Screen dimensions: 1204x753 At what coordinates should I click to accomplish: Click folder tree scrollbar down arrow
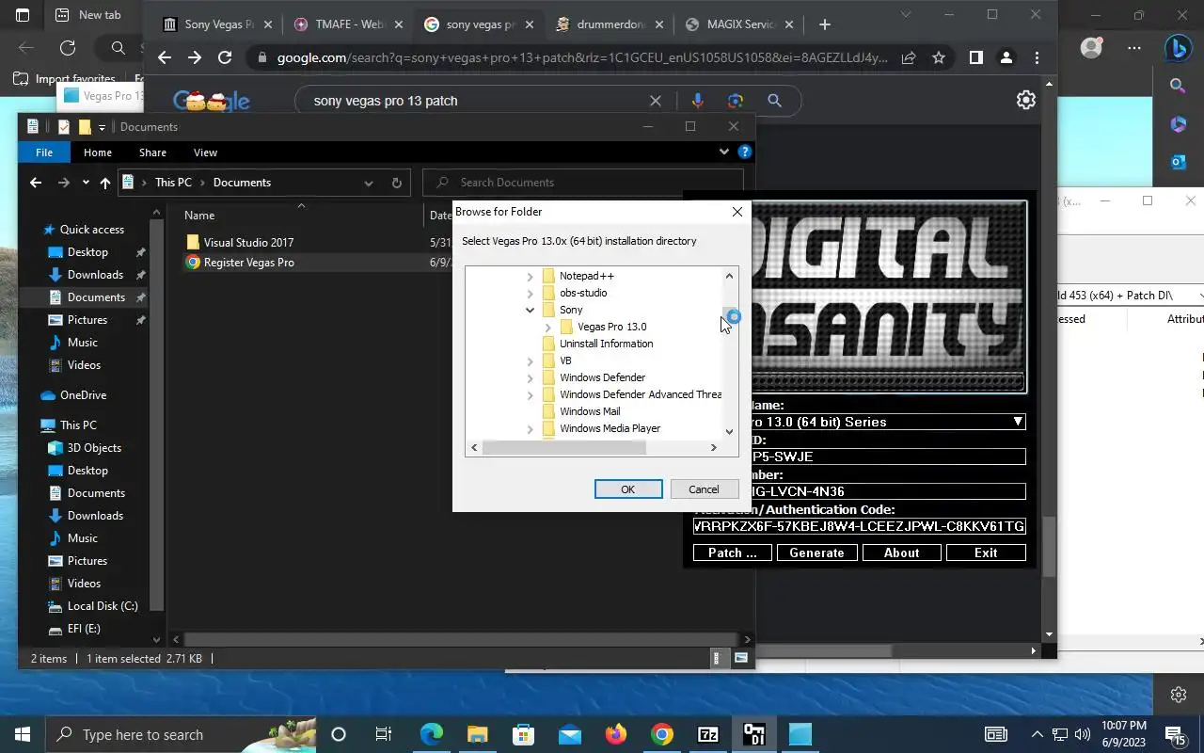click(x=729, y=431)
